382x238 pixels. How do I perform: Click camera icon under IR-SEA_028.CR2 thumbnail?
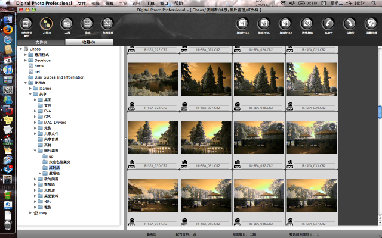[x=238, y=104]
